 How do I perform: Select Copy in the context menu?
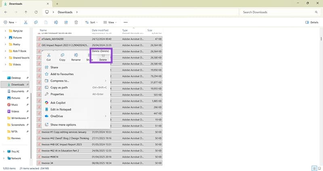point(62,57)
